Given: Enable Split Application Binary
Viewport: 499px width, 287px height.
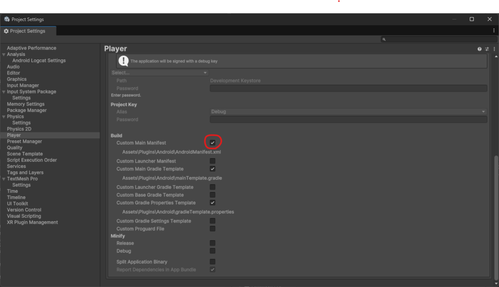Looking at the screenshot, I should (x=212, y=262).
